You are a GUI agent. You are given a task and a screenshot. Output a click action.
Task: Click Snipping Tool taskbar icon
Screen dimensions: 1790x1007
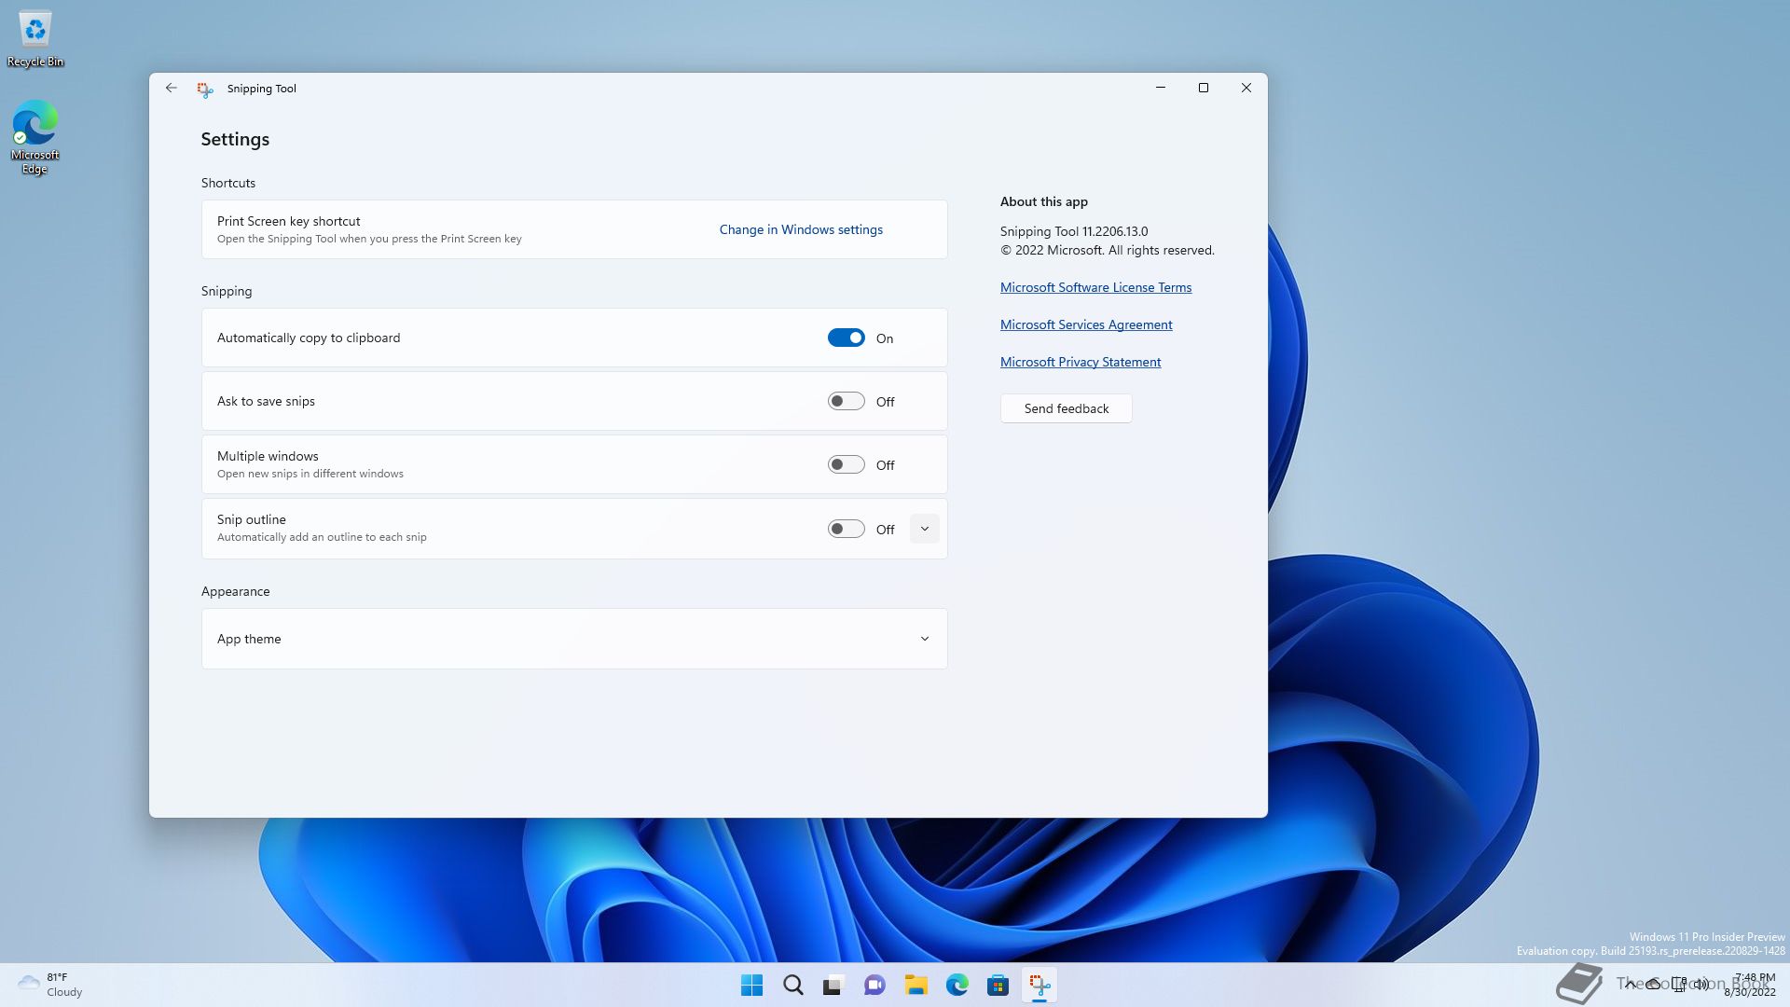[1040, 985]
